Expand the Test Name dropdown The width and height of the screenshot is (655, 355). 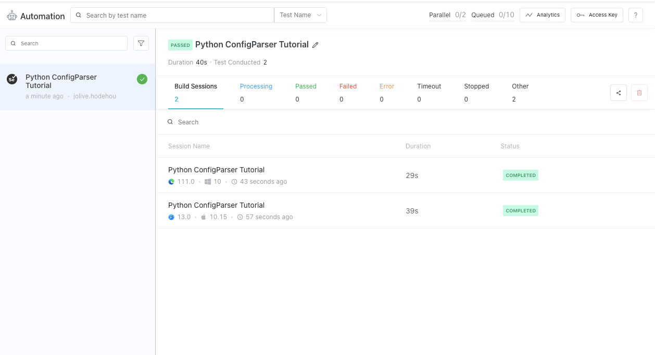pyautogui.click(x=300, y=15)
